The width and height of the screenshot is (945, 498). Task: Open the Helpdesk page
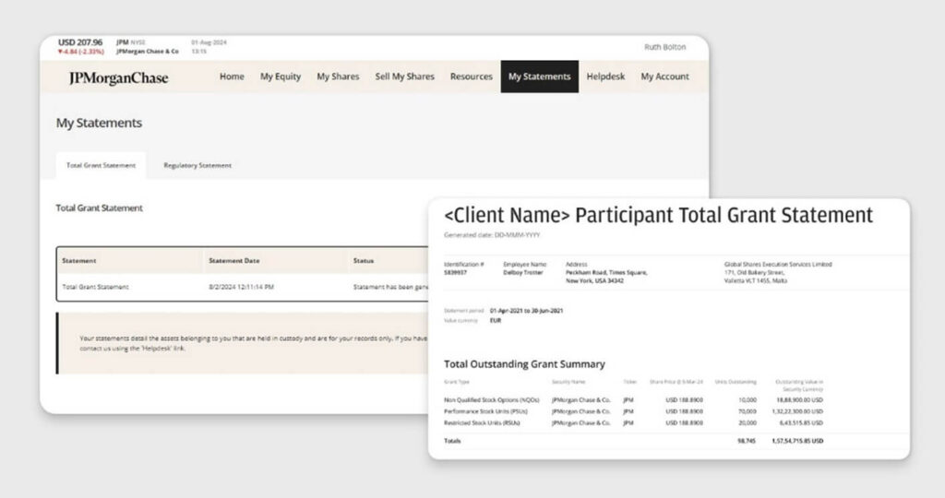pyautogui.click(x=605, y=77)
